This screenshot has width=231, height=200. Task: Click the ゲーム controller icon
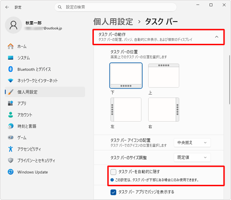(11, 137)
